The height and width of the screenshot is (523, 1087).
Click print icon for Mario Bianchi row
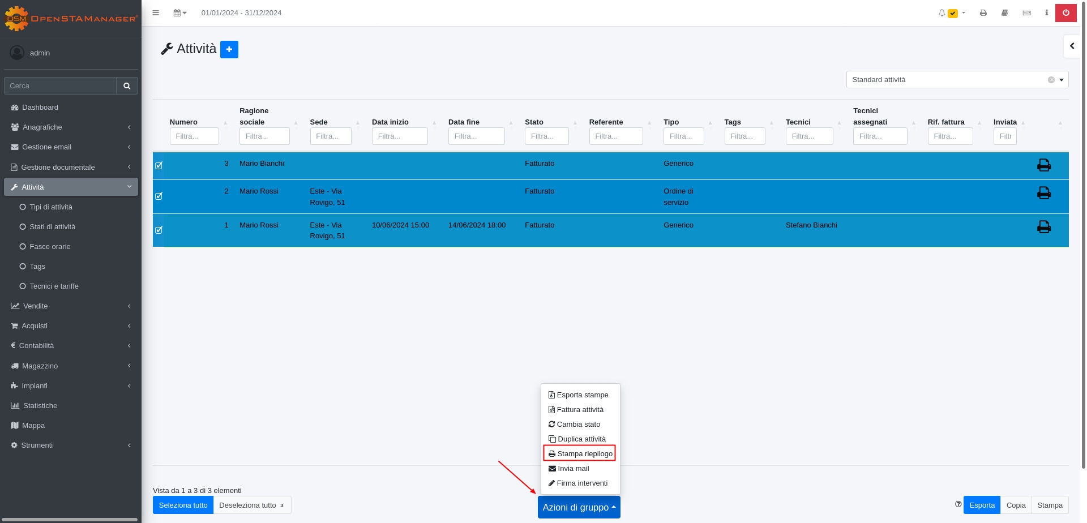pos(1043,165)
